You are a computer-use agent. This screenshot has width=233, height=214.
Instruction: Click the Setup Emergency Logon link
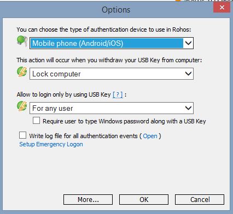[51, 144]
